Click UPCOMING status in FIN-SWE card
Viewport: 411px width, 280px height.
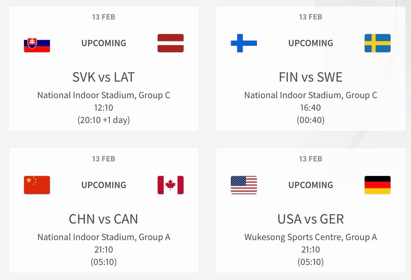[311, 43]
